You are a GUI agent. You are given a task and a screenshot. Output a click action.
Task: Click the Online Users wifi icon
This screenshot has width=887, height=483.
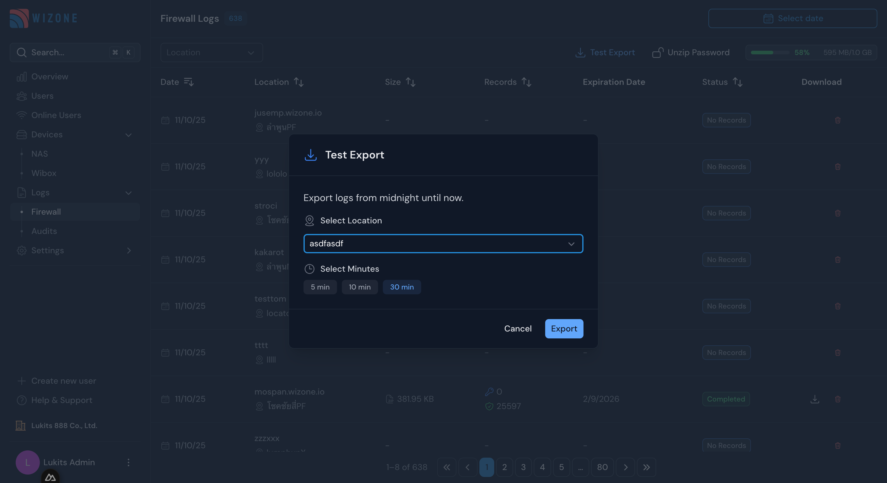click(x=22, y=115)
